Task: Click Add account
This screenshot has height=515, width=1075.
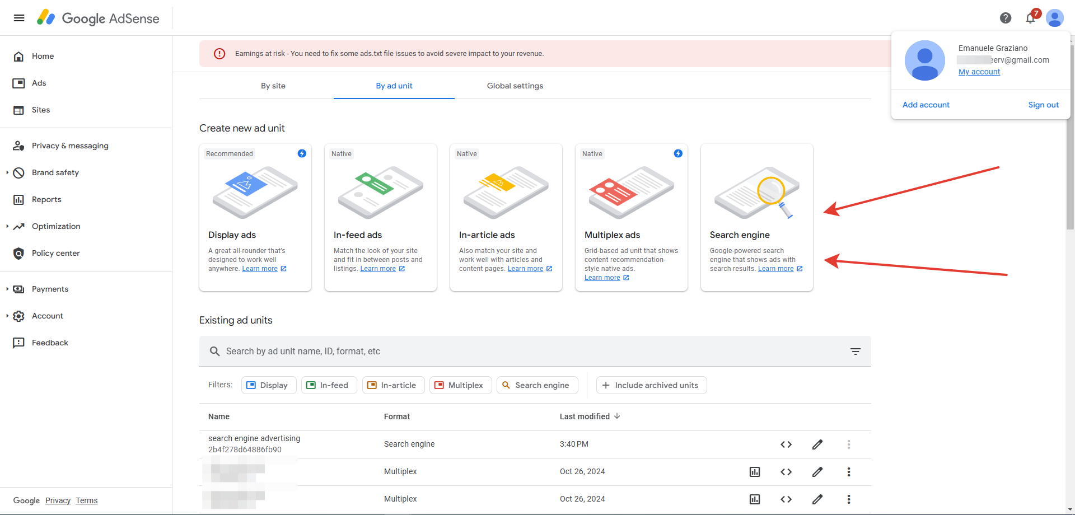Action: pos(926,105)
